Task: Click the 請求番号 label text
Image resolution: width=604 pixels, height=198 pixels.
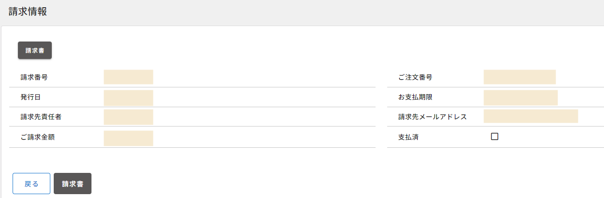Action: click(34, 77)
